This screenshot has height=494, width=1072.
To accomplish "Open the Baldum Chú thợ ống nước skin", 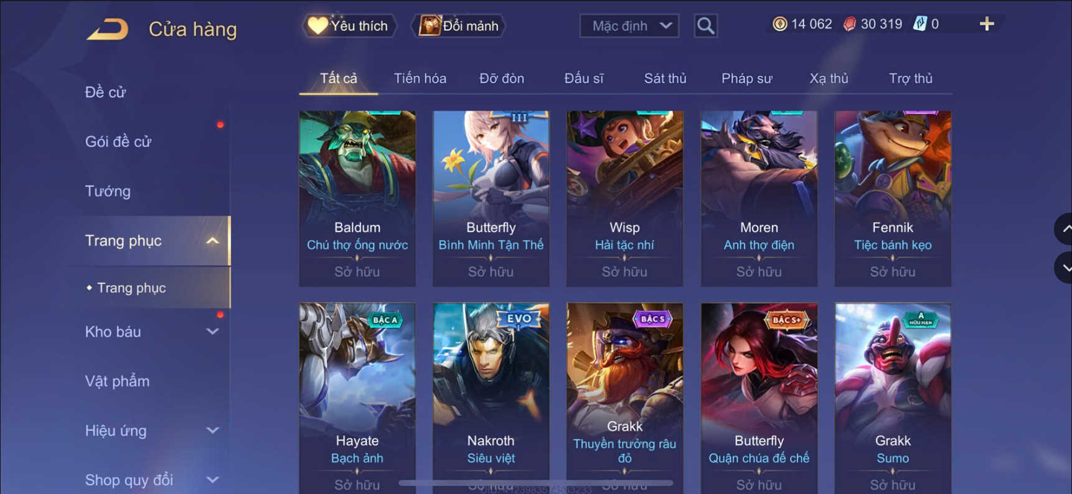I will [x=357, y=198].
